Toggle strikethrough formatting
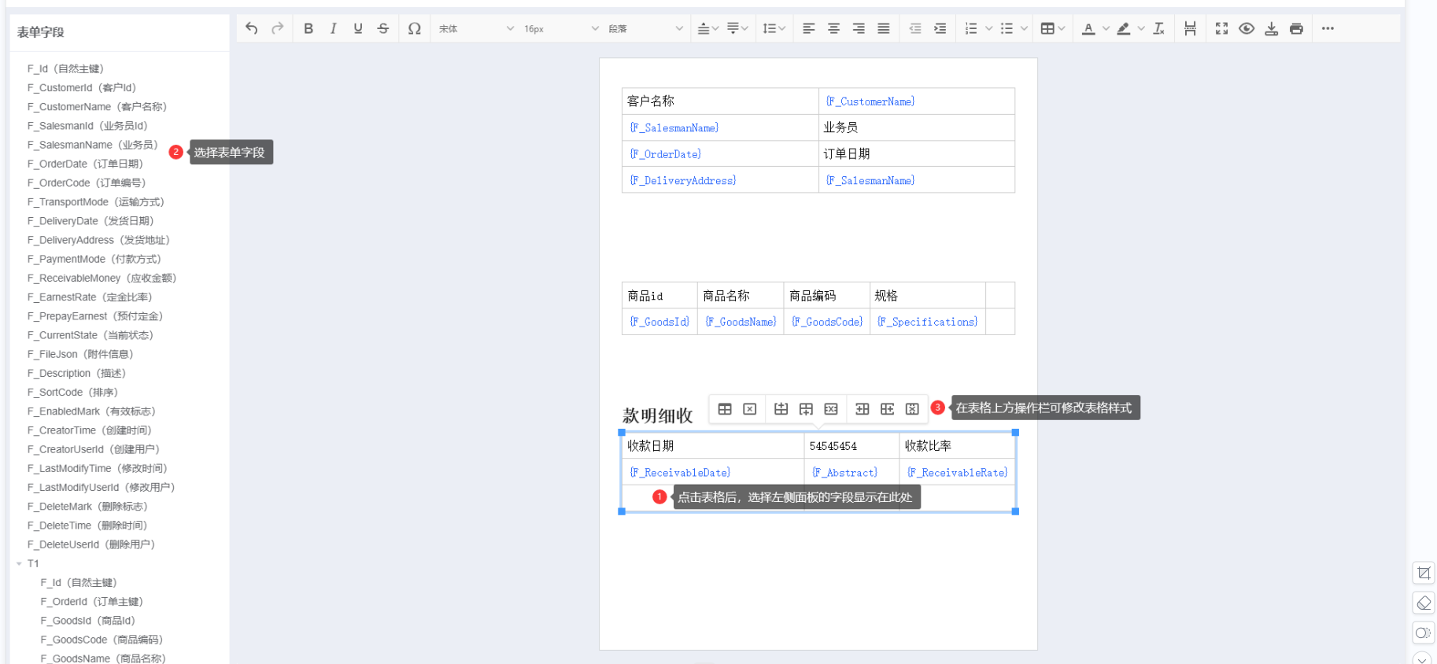This screenshot has width=1437, height=664. [x=383, y=28]
